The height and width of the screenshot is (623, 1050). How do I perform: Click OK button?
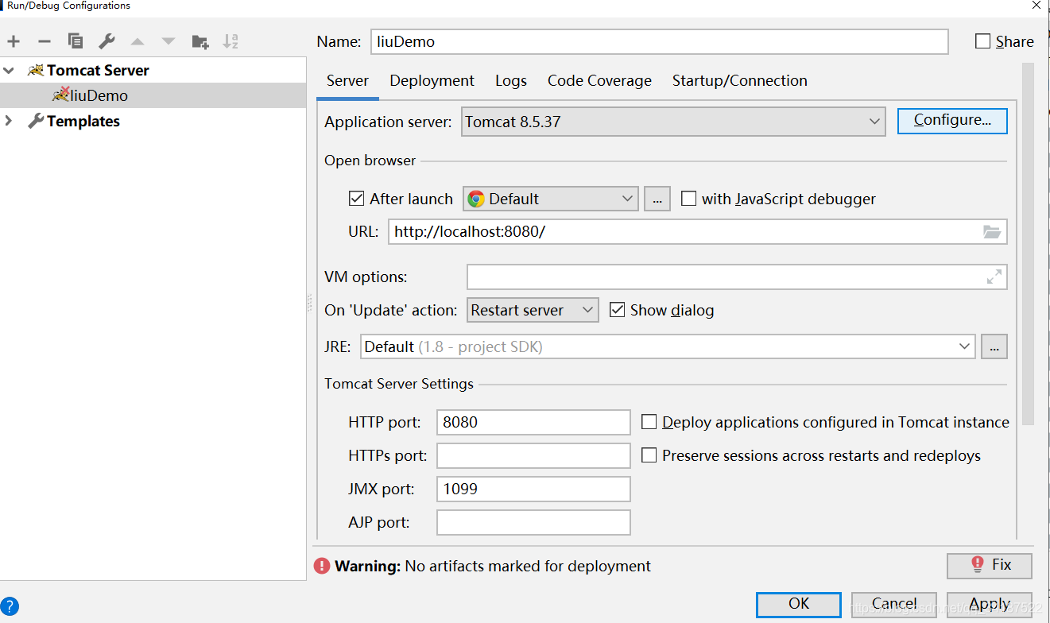point(799,604)
